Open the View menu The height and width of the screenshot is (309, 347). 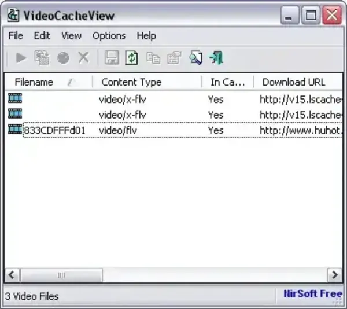tap(71, 36)
